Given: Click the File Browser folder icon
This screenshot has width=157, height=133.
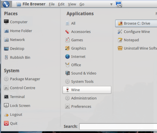Looking at the screenshot, I should point(18,4).
